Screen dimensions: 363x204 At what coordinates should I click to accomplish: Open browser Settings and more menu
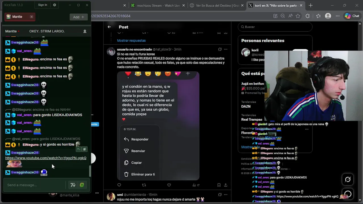pos(337,16)
